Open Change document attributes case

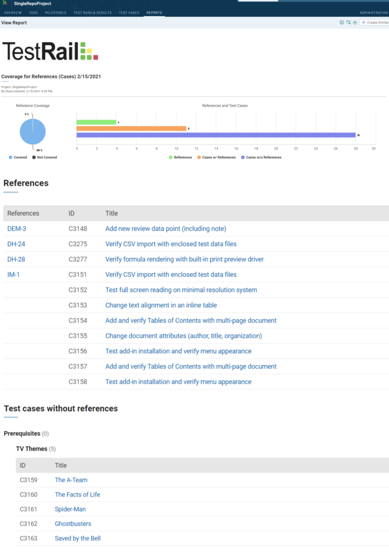[184, 336]
